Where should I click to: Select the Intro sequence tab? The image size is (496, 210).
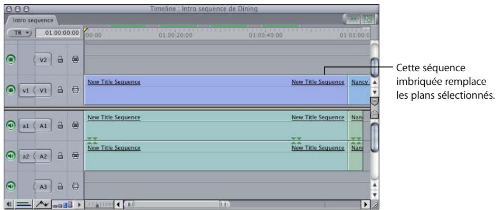click(x=33, y=20)
